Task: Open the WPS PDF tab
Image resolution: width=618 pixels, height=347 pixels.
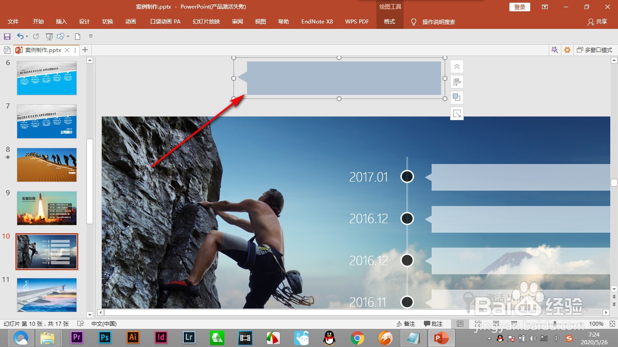Action: click(357, 22)
